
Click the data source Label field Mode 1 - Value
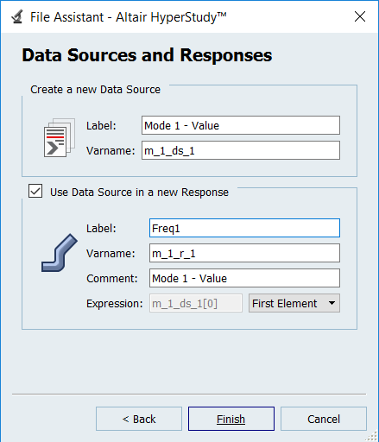(241, 125)
